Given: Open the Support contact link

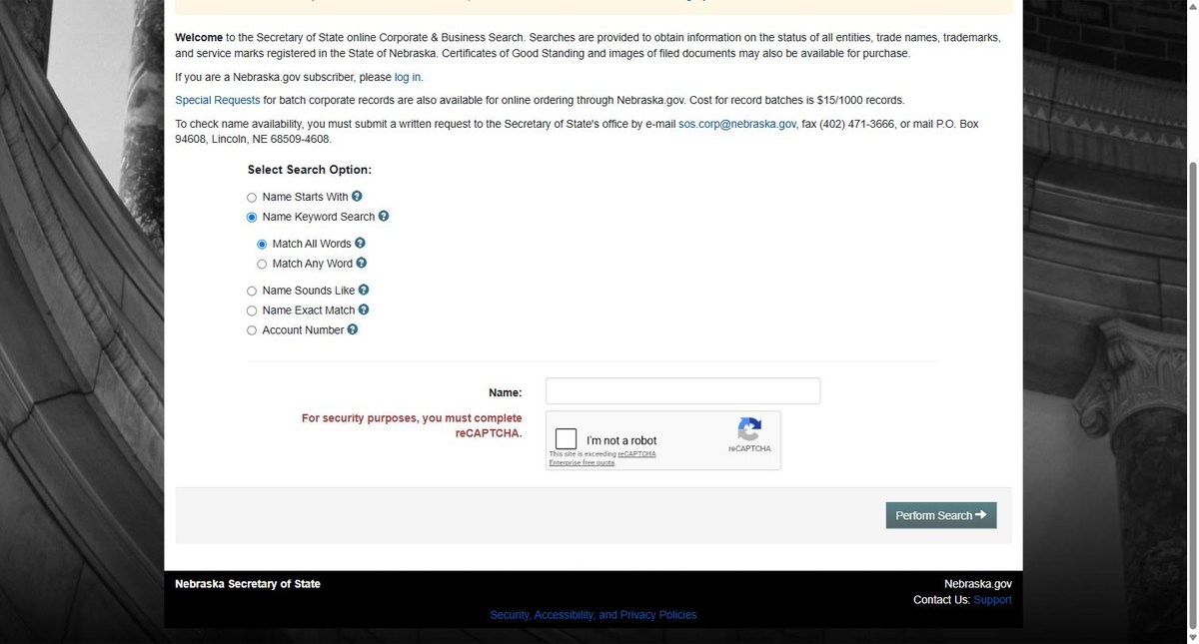Looking at the screenshot, I should pos(992,600).
